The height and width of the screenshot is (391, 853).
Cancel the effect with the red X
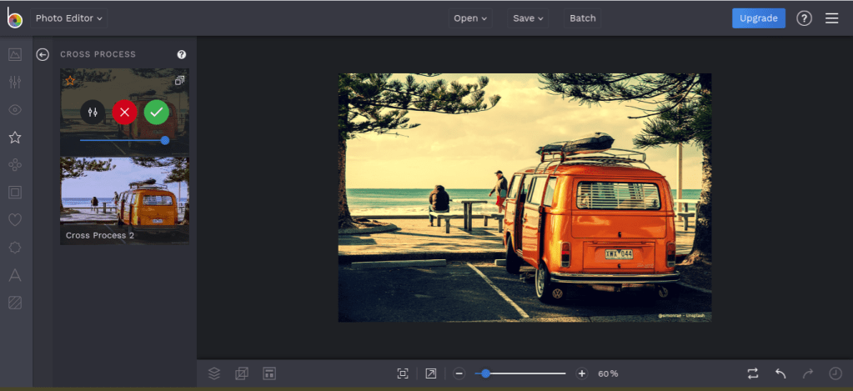pyautogui.click(x=124, y=112)
